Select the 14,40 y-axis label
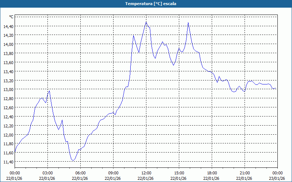This screenshot has width=292, height=182. [8, 26]
